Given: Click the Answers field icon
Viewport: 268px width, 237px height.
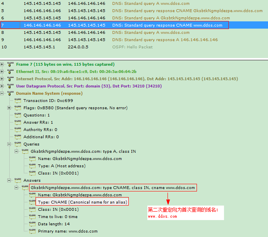Looking at the screenshot, I should click(x=18, y=180).
